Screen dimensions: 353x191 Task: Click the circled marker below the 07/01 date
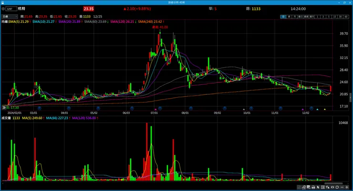(x=160, y=108)
